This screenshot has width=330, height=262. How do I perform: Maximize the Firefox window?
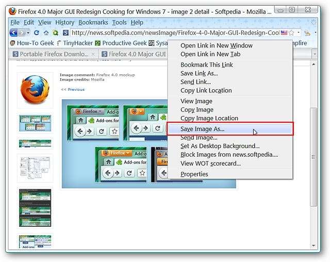292,9
